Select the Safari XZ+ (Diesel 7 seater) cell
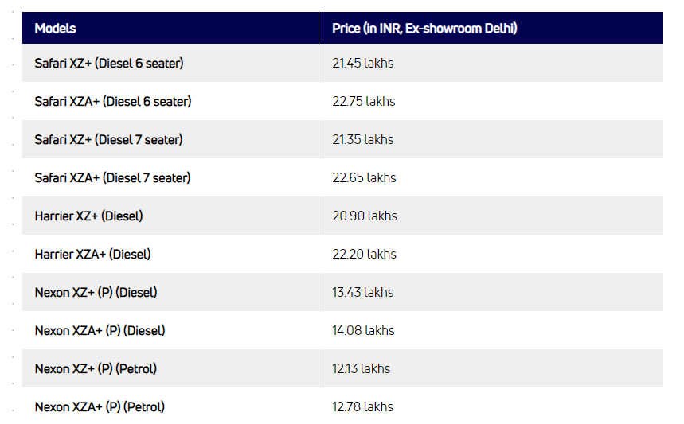The width and height of the screenshot is (684, 424). click(109, 139)
